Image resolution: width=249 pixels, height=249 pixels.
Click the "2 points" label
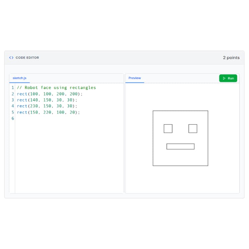231,58
